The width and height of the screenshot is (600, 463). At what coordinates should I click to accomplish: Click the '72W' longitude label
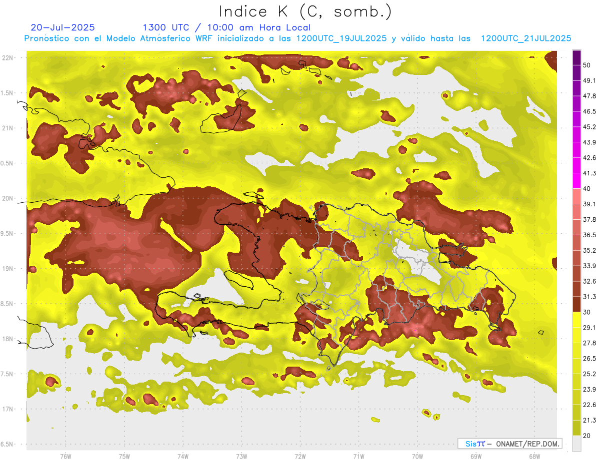(300, 457)
